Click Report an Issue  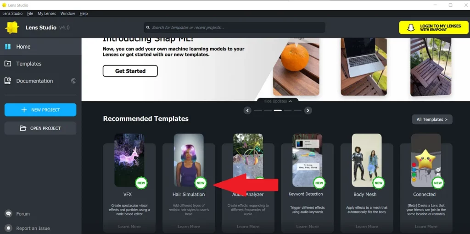click(x=33, y=229)
